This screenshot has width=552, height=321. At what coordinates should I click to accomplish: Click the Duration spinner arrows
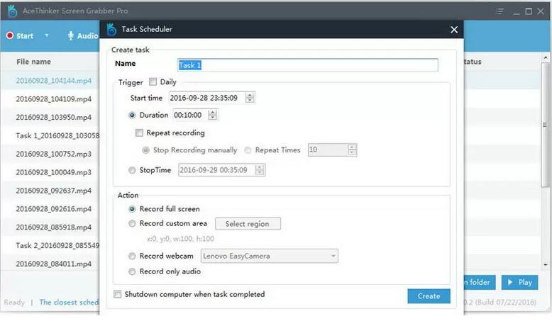(213, 115)
